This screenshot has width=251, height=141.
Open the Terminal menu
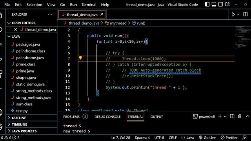tap(89, 5)
